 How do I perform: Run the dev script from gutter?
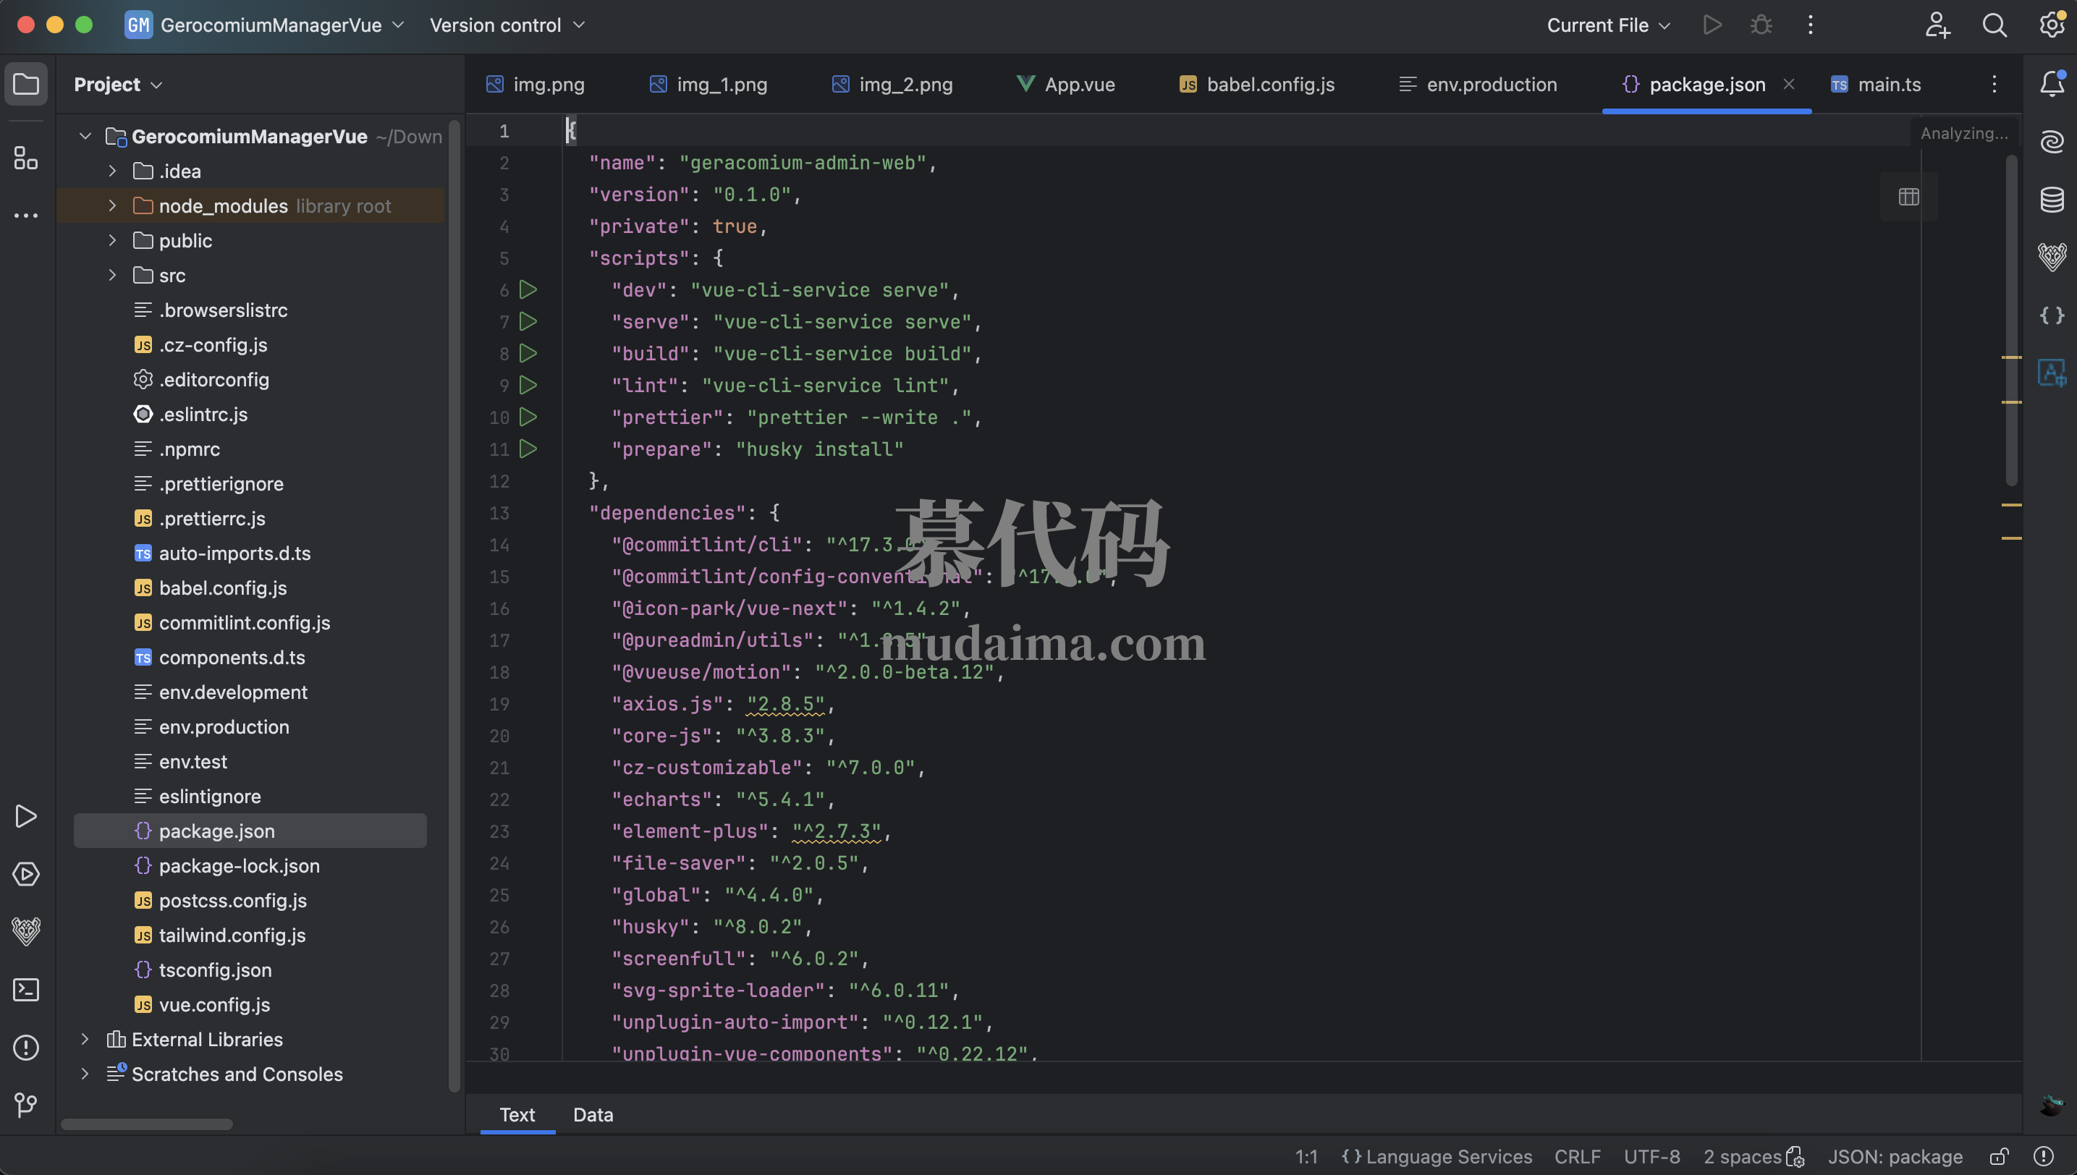tap(528, 289)
